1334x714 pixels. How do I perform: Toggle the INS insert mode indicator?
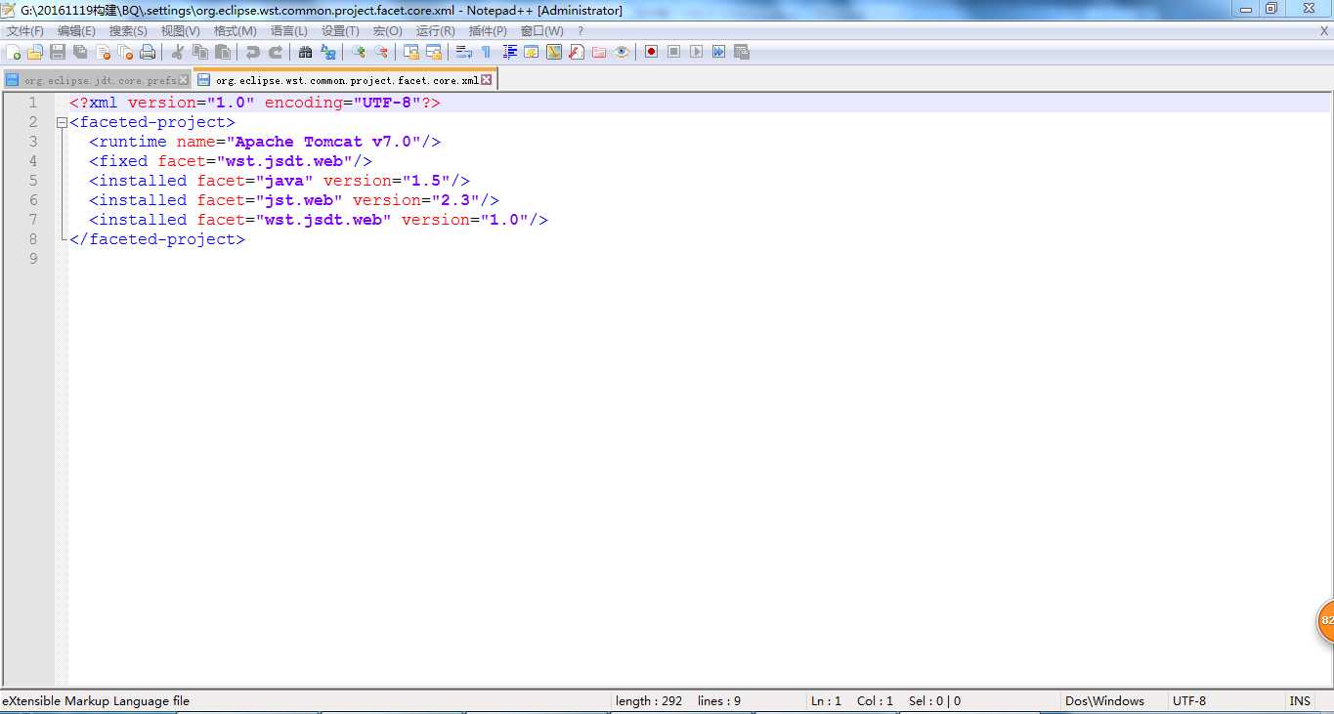[1300, 701]
